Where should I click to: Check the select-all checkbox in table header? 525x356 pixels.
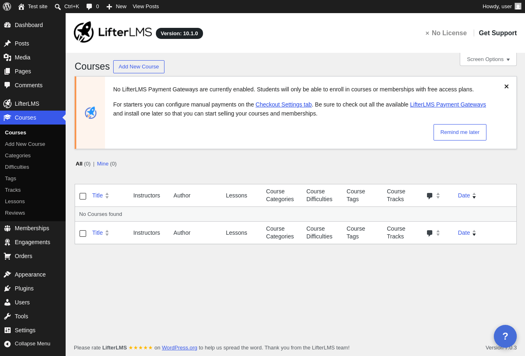click(x=83, y=196)
